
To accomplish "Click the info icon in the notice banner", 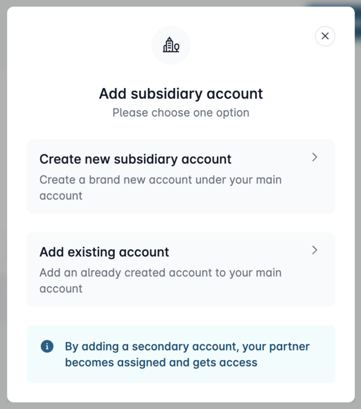I will click(x=47, y=347).
